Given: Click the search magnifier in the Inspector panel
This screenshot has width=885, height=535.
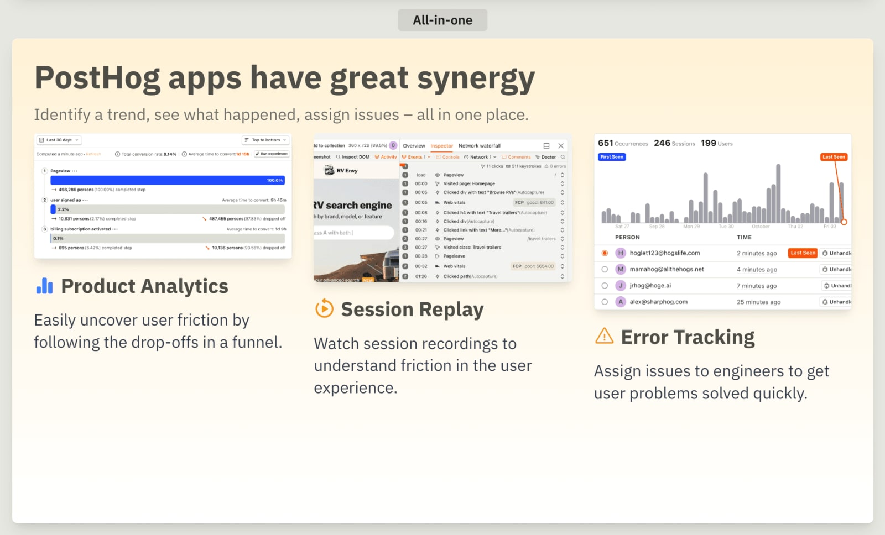Looking at the screenshot, I should [563, 157].
